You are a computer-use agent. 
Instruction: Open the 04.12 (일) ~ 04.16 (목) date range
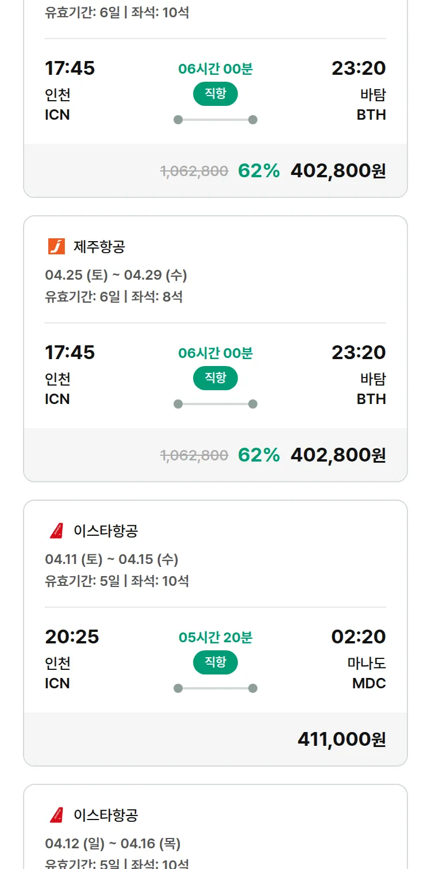tap(113, 844)
